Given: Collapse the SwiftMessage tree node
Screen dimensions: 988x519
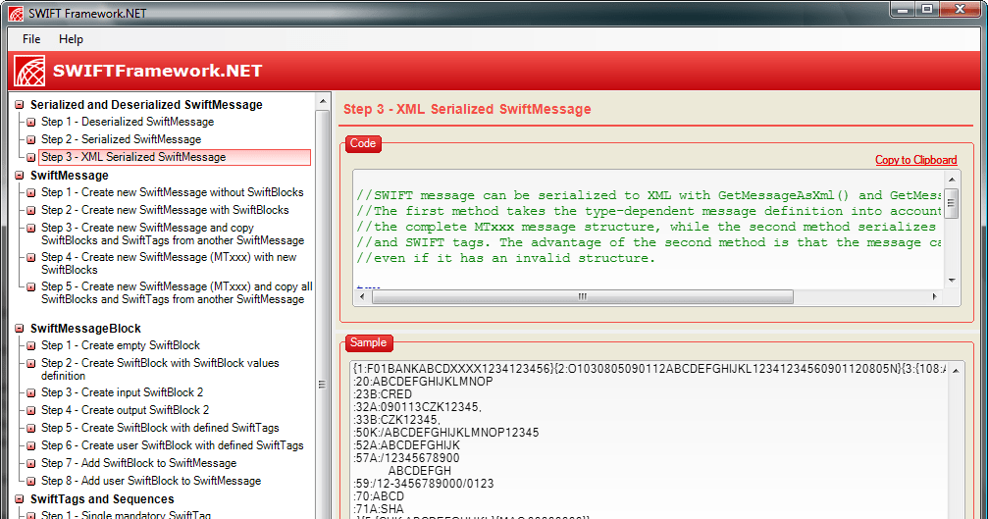Looking at the screenshot, I should (20, 175).
